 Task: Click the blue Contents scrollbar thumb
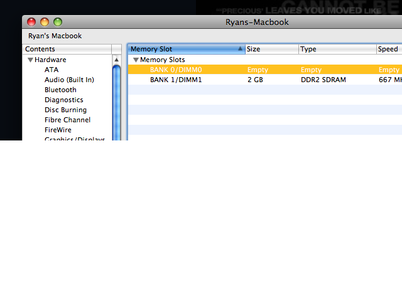pos(117,102)
